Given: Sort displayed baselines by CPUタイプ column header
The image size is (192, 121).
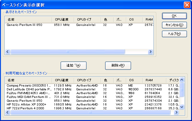Looking at the screenshot, I should point(87,20).
